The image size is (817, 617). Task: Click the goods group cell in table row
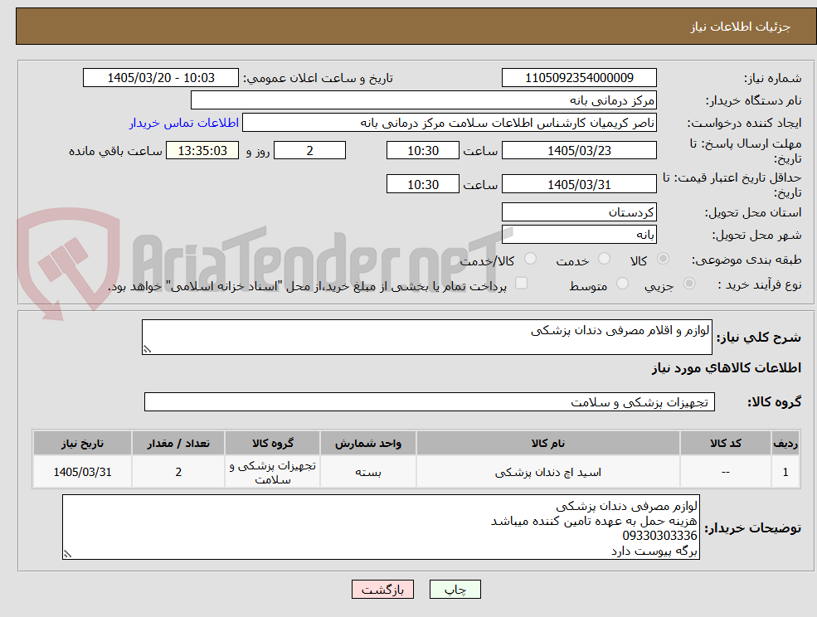click(x=273, y=472)
